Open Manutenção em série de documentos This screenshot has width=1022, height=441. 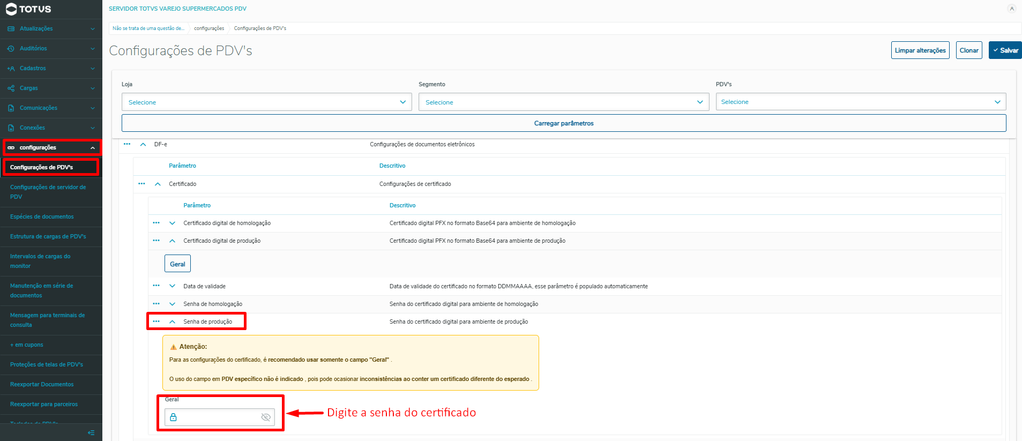pos(51,290)
